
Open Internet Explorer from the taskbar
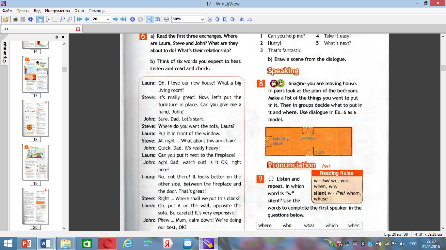coord(128,243)
